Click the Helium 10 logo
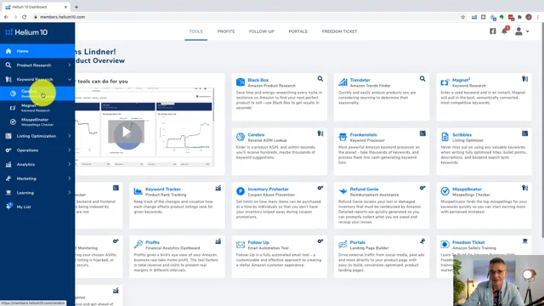This screenshot has height=306, width=544. pyautogui.click(x=26, y=32)
